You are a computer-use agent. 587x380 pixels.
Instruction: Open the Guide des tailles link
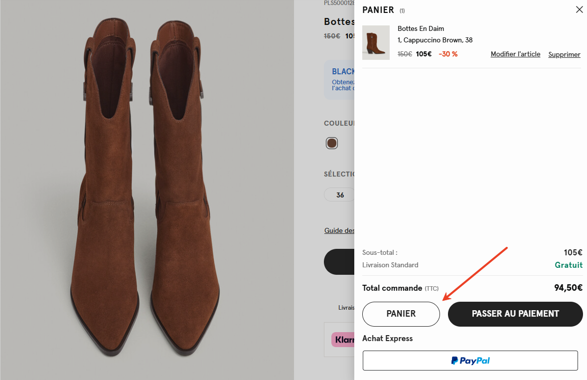pos(339,230)
